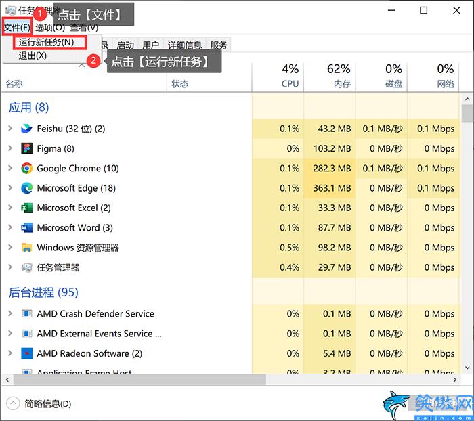Click the Microsoft Excel icon
Viewport: 474px width, 421px height.
click(26, 208)
